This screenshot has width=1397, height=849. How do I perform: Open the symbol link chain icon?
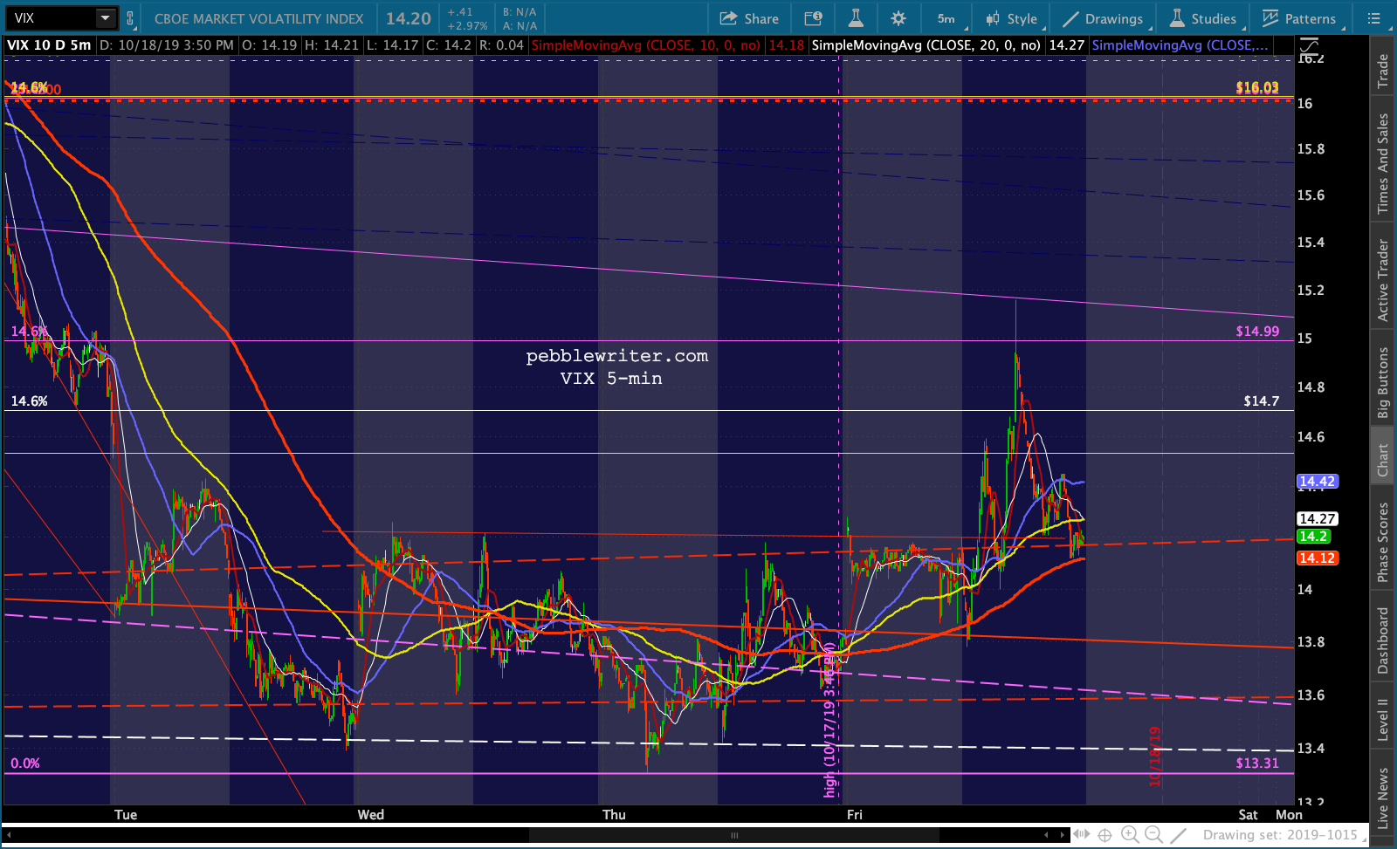click(x=130, y=18)
